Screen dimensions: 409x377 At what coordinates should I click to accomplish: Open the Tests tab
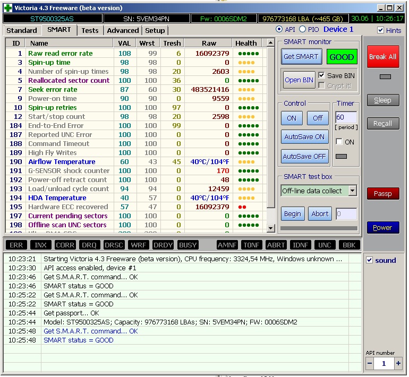tap(90, 30)
